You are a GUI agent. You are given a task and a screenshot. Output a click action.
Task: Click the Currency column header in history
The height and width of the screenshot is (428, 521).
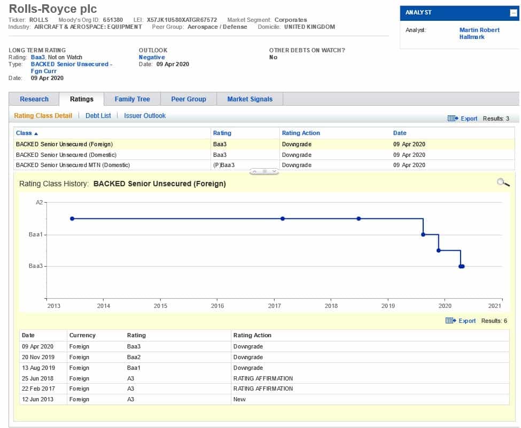(x=82, y=335)
